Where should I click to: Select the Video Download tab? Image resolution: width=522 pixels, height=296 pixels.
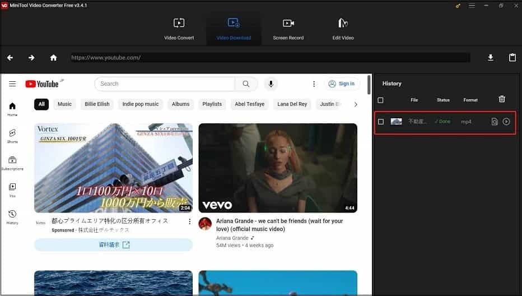(234, 29)
